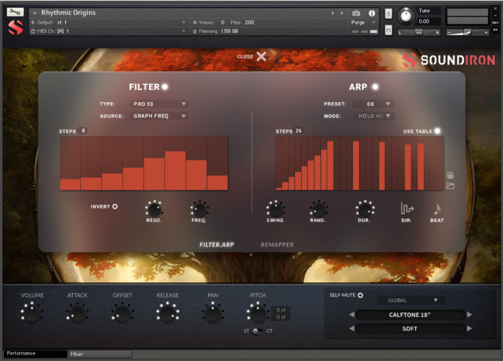
Task: Enable the INVERT filter graph option
Action: 115,206
